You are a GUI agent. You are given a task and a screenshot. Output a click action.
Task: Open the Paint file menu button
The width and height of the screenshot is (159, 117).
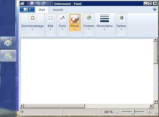click(27, 9)
